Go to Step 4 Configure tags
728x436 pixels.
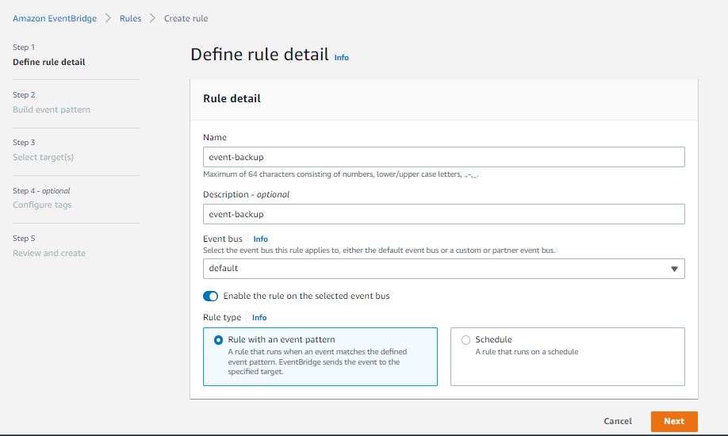coord(42,205)
